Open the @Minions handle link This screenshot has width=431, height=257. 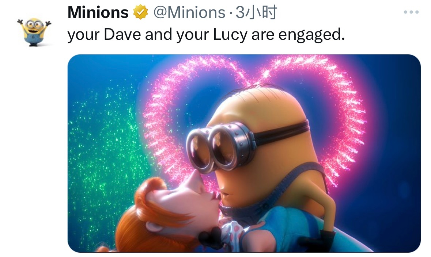click(x=189, y=12)
